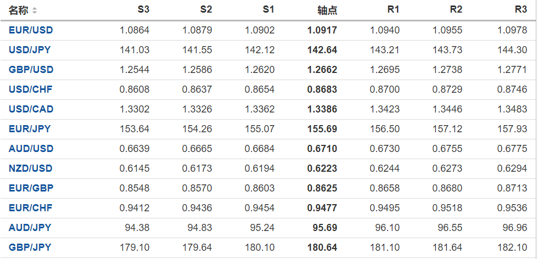Open the USD/JPY currency pair link
This screenshot has width=538, height=259.
30,50
